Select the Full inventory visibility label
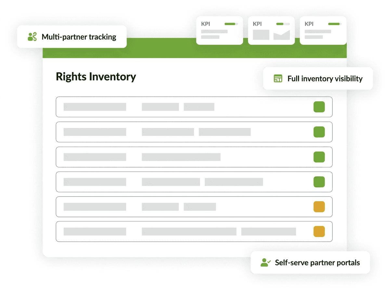390x291 pixels. pyautogui.click(x=325, y=79)
